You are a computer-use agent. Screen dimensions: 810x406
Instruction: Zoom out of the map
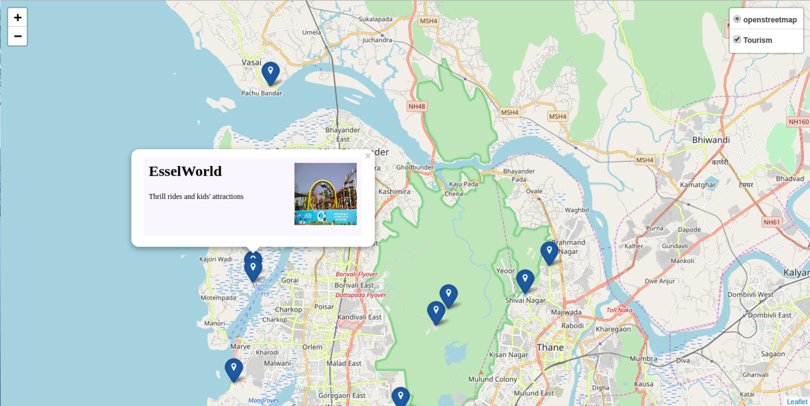click(x=17, y=36)
